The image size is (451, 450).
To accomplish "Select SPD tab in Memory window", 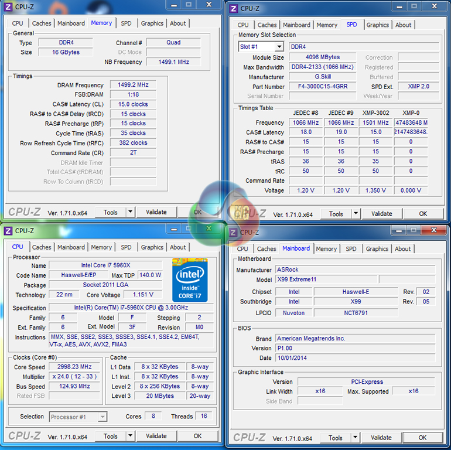I will point(126,23).
